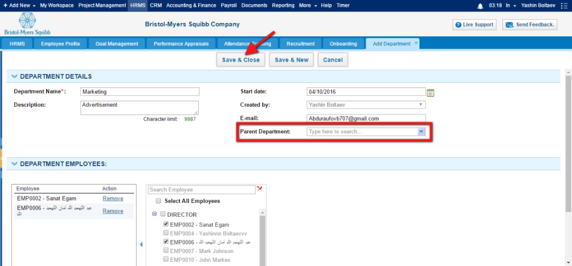Image resolution: width=572 pixels, height=266 pixels.
Task: Open the HRMS top menu item
Action: [138, 5]
